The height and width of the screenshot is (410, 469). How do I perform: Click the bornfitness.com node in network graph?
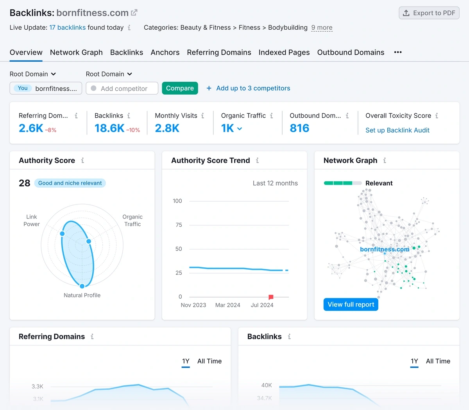385,254
